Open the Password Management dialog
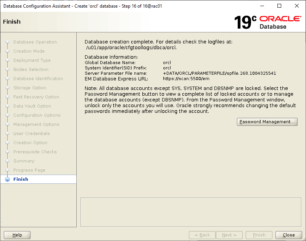Image resolution: width=306 pixels, height=241 pixels. tap(267, 122)
